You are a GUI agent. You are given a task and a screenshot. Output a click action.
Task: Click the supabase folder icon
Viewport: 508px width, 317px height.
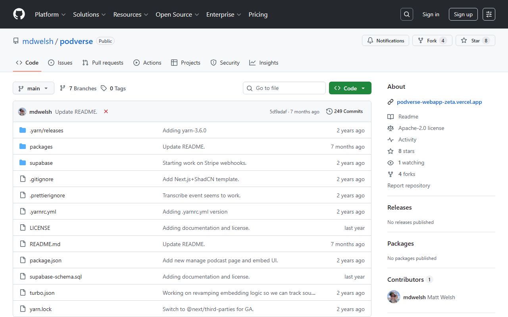tap(23, 163)
